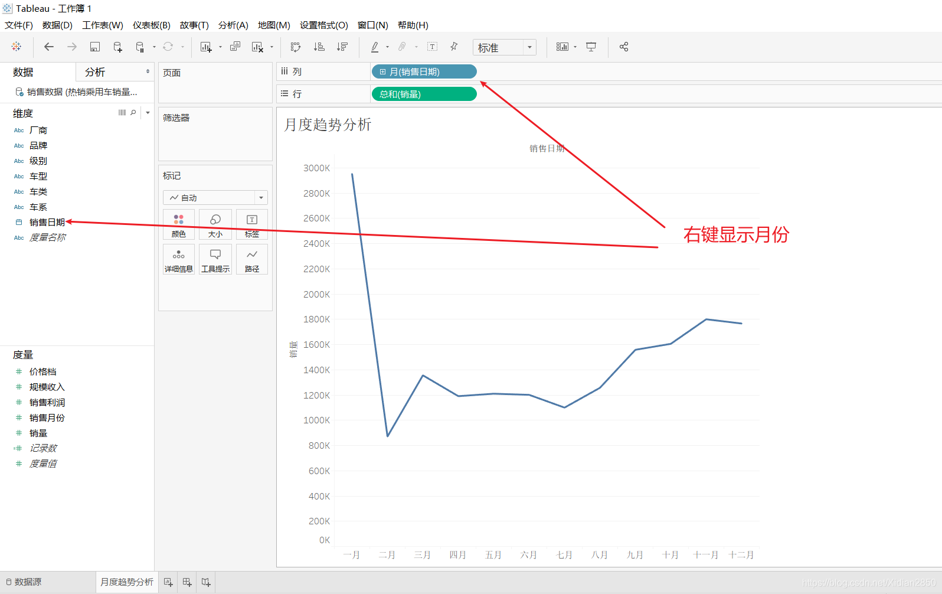Screen dimensions: 942x594
Task: Expand the 月(销售日期) pill hierarchy
Action: pos(382,71)
